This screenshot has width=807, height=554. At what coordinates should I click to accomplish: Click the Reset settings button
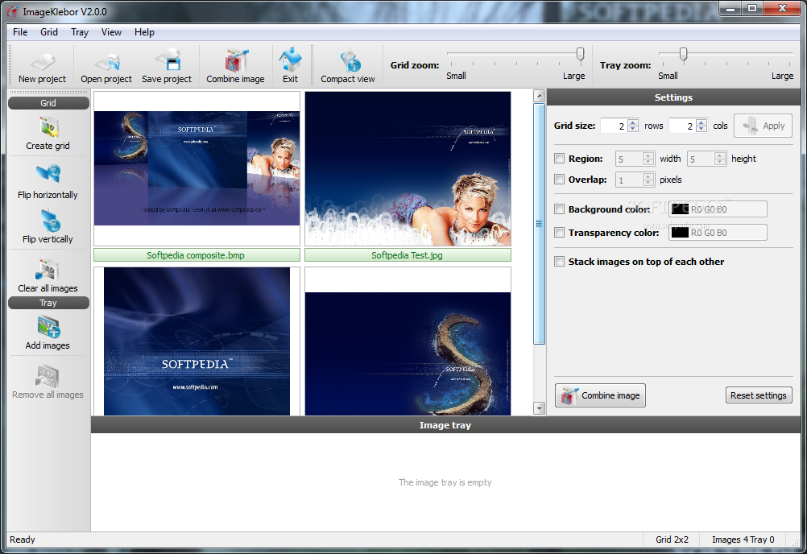pos(759,395)
